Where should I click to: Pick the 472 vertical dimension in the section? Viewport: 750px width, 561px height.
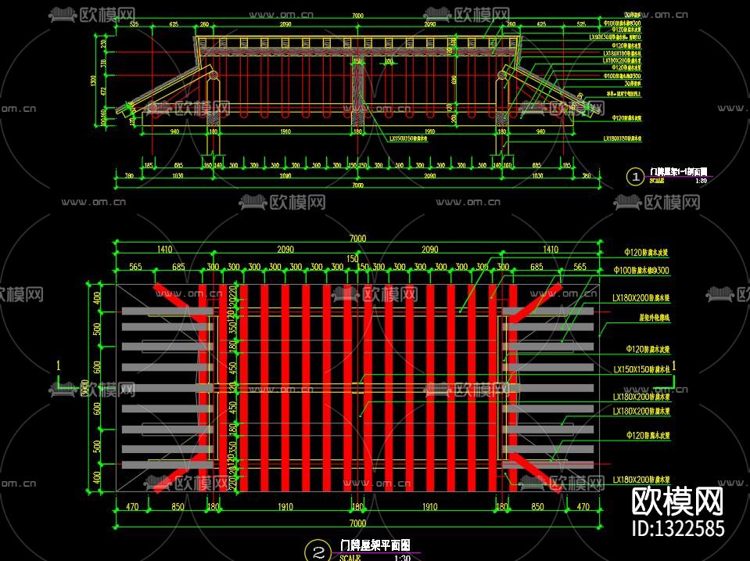[x=104, y=91]
